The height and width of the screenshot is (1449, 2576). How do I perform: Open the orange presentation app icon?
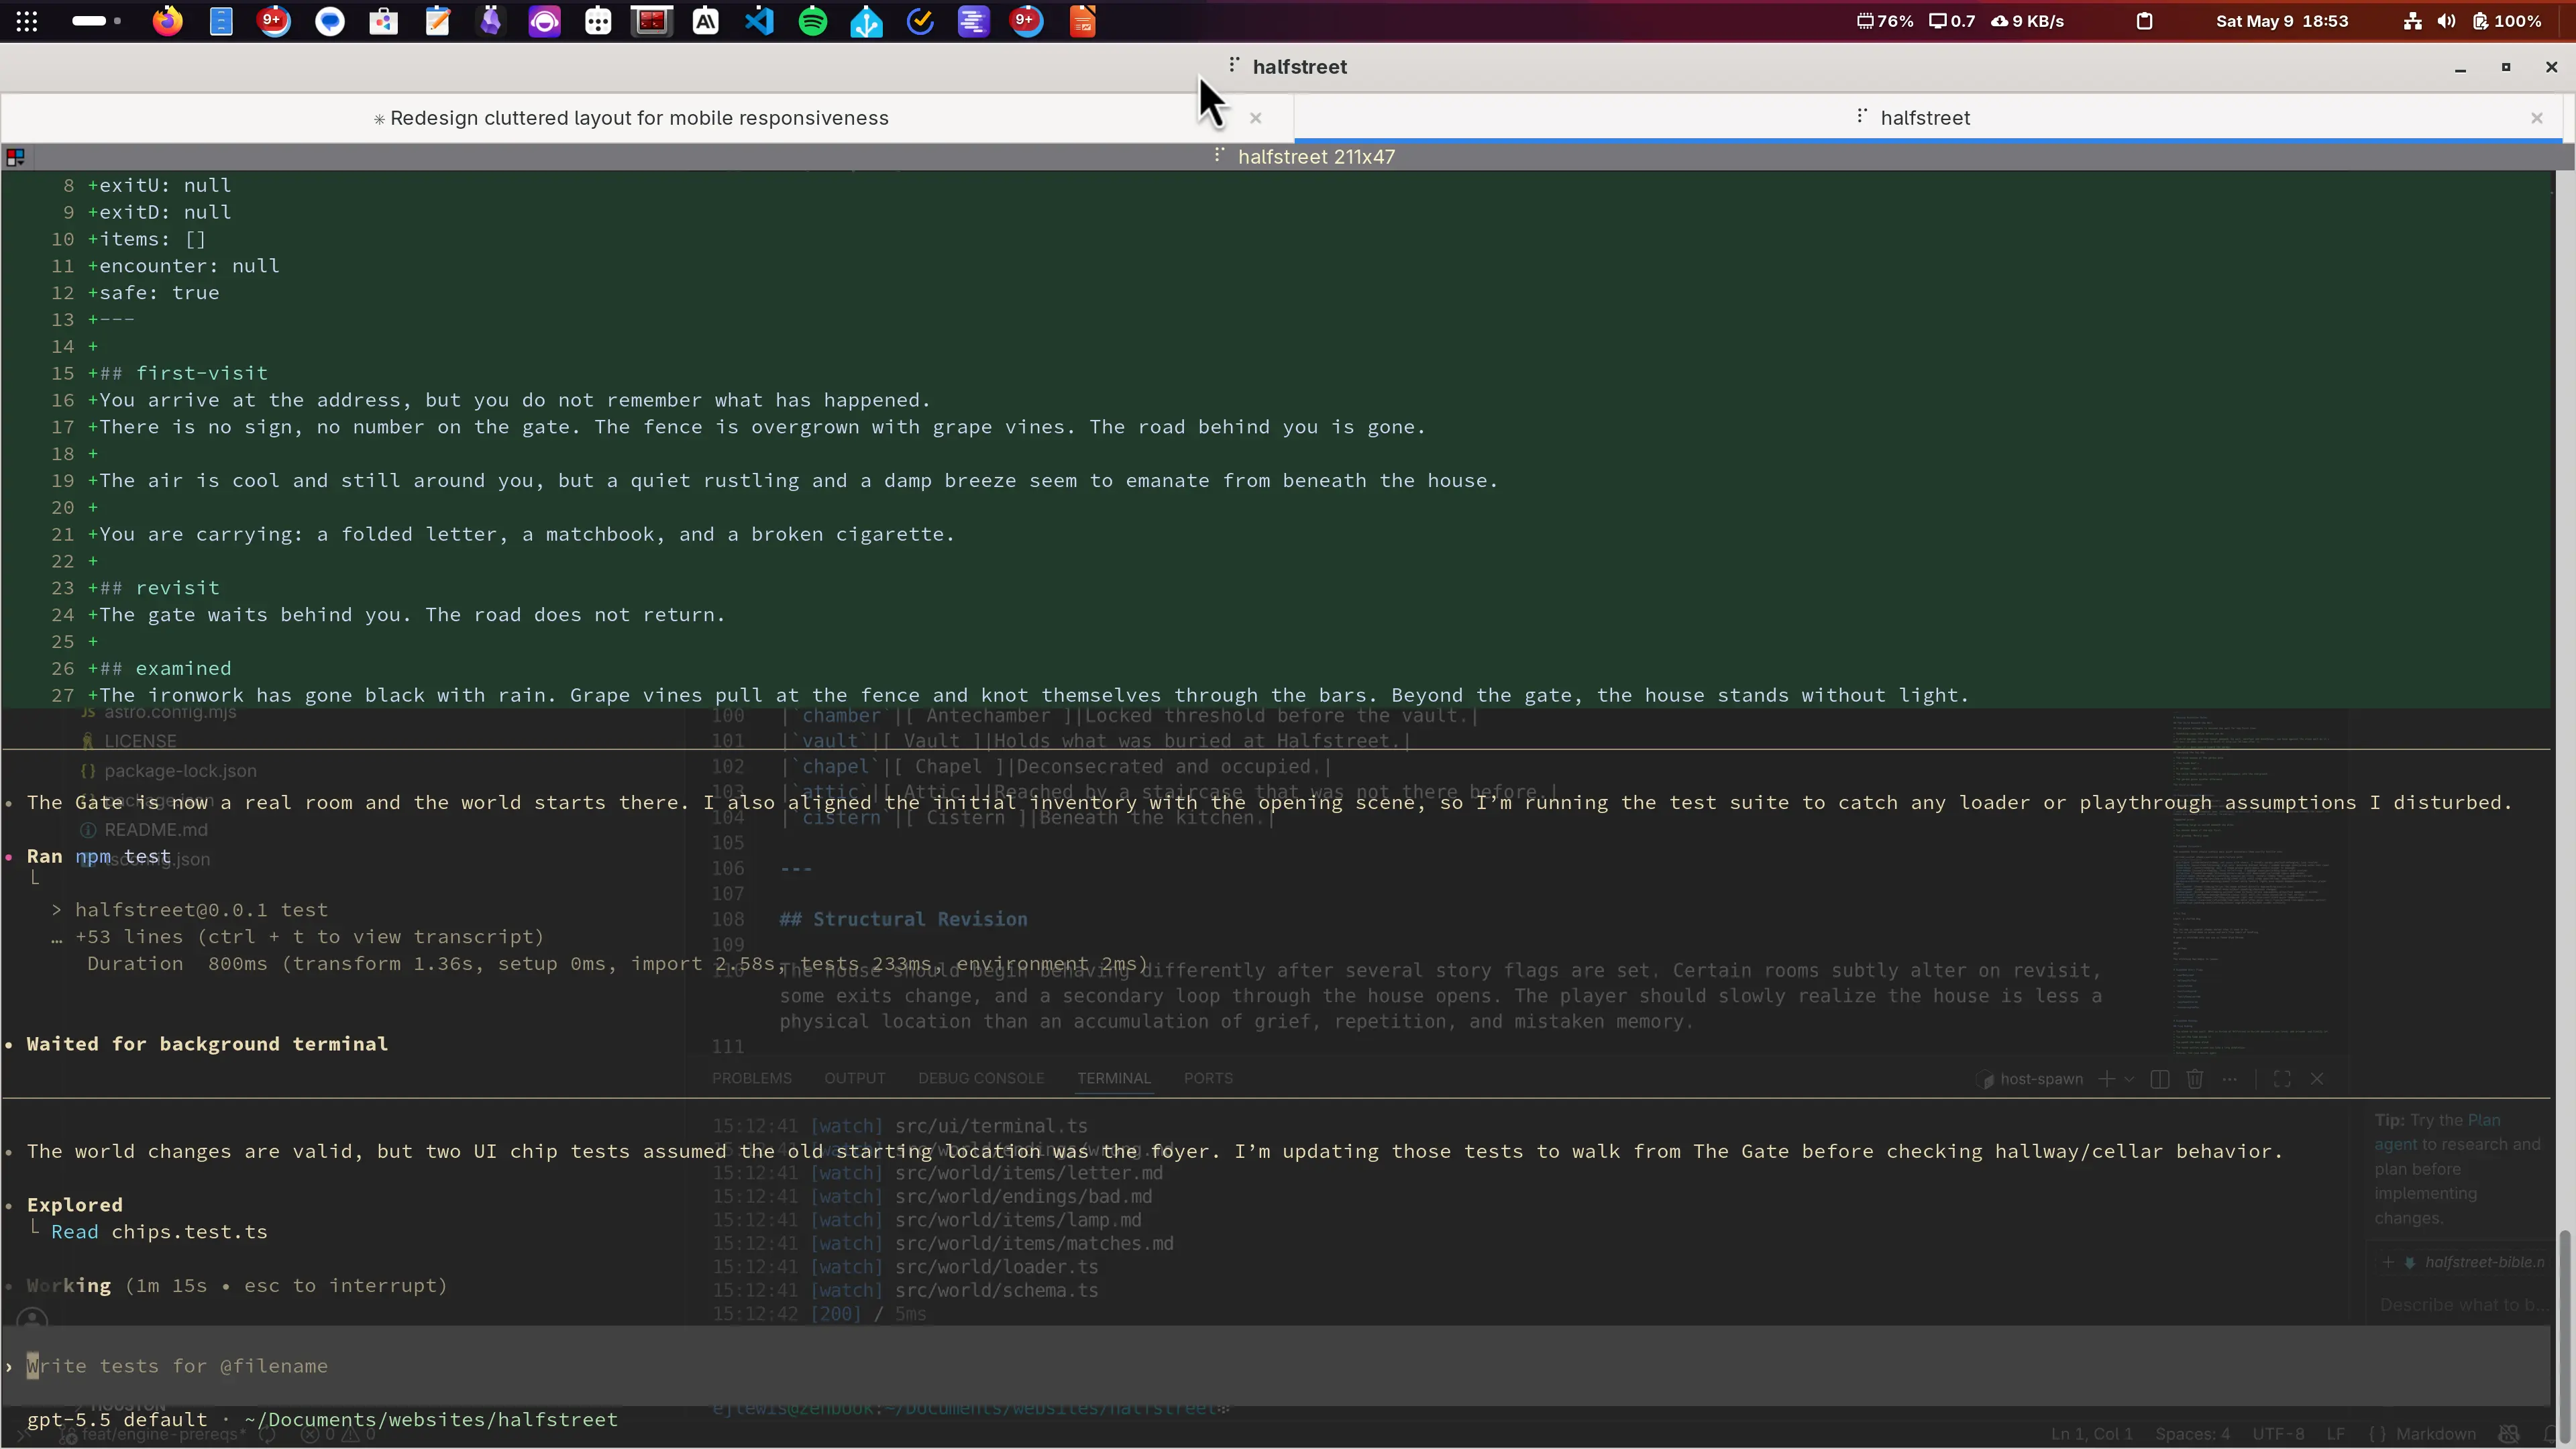(1082, 21)
